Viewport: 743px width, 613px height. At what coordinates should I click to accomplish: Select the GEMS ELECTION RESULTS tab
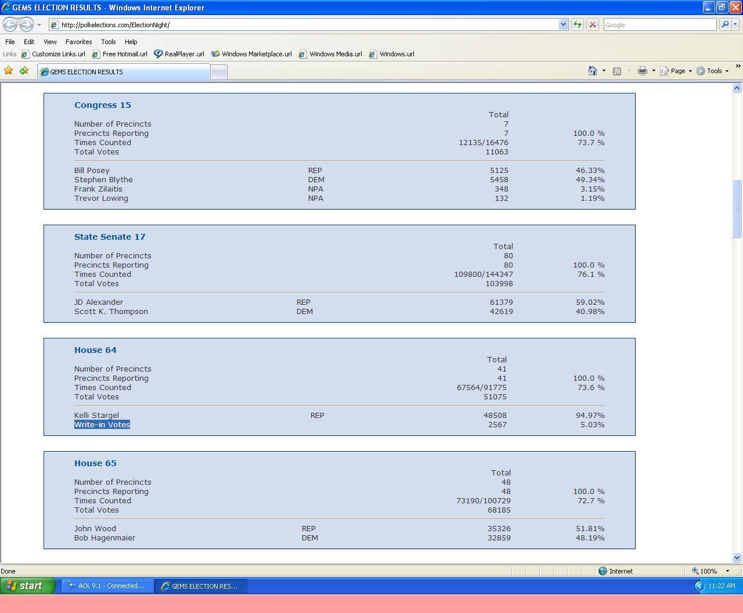tap(124, 72)
